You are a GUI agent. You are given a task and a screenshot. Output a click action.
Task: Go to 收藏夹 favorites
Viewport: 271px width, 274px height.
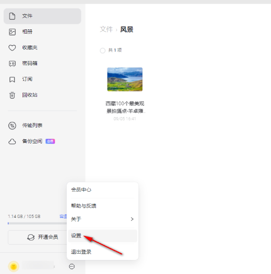(29, 47)
